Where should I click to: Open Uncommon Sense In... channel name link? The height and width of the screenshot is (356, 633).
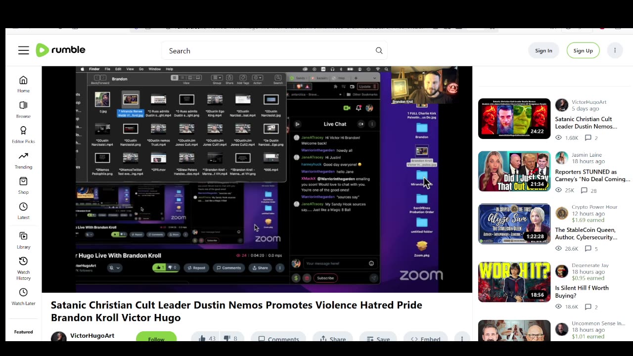(x=598, y=323)
